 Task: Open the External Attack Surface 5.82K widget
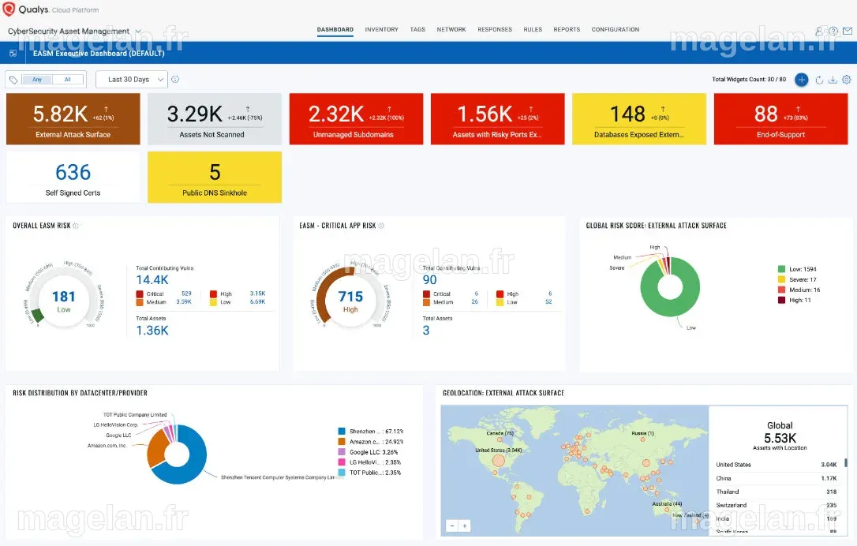point(73,119)
